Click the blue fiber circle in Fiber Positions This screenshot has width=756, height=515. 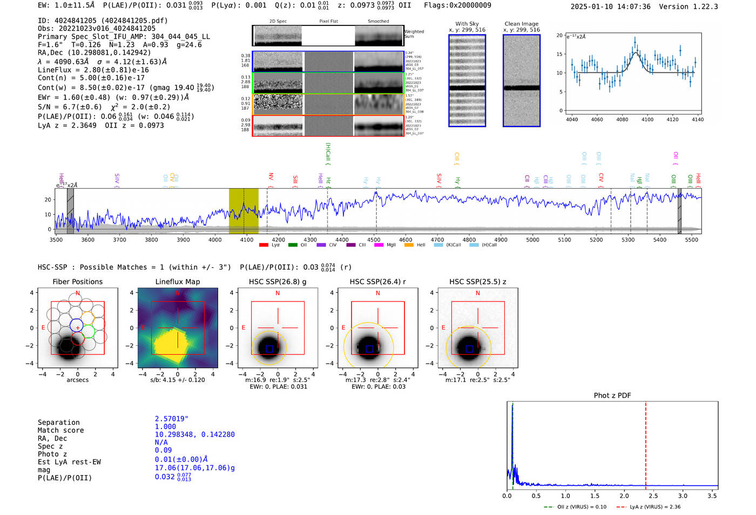click(x=76, y=325)
